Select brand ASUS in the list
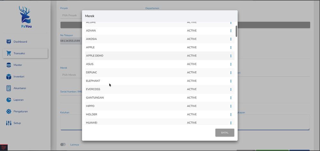The width and height of the screenshot is (320, 151). click(90, 64)
